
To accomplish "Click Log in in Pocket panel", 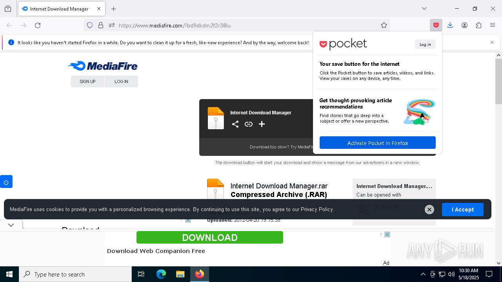I will [425, 44].
